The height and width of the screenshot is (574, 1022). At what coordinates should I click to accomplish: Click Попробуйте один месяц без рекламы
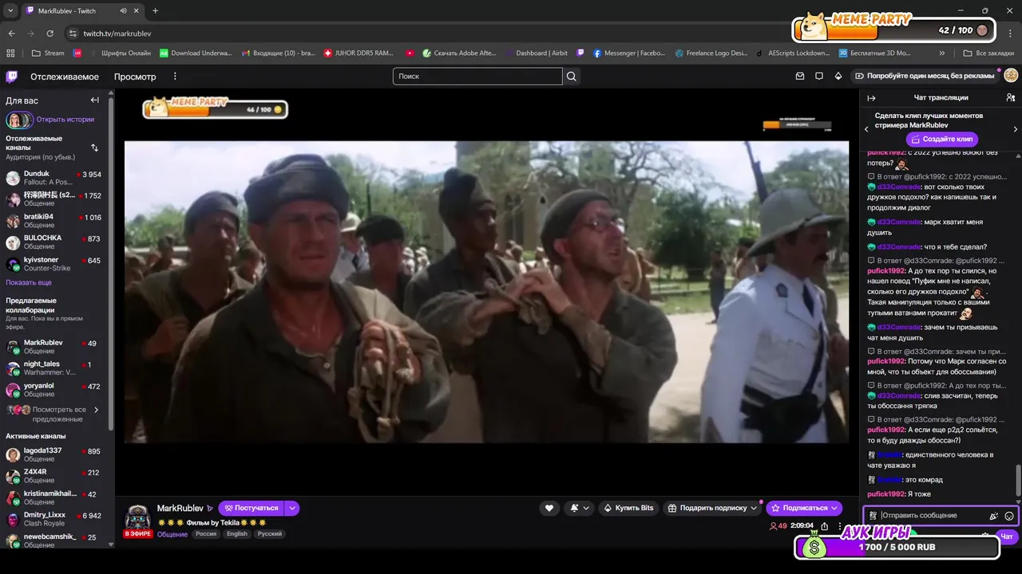coord(925,76)
